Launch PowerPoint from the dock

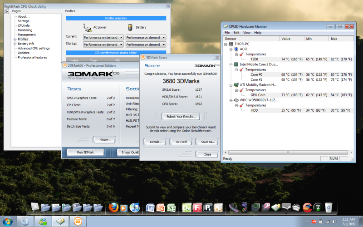pos(161,208)
